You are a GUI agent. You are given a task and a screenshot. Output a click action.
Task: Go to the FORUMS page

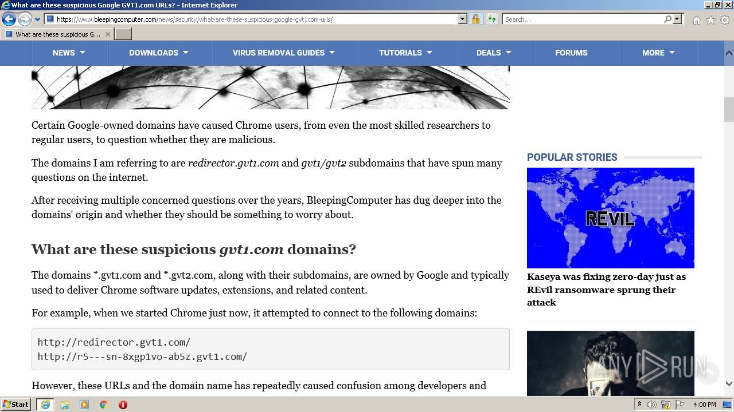coord(571,53)
